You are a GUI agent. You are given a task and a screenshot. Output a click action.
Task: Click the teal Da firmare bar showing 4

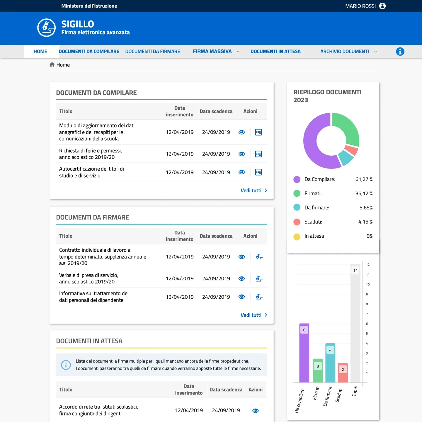330,363
